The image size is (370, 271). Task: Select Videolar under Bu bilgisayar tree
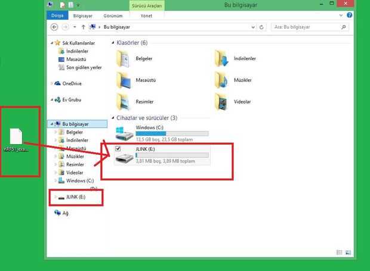point(75,173)
